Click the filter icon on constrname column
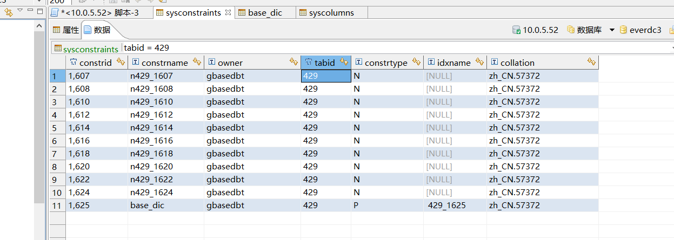The width and height of the screenshot is (674, 240). coord(197,62)
